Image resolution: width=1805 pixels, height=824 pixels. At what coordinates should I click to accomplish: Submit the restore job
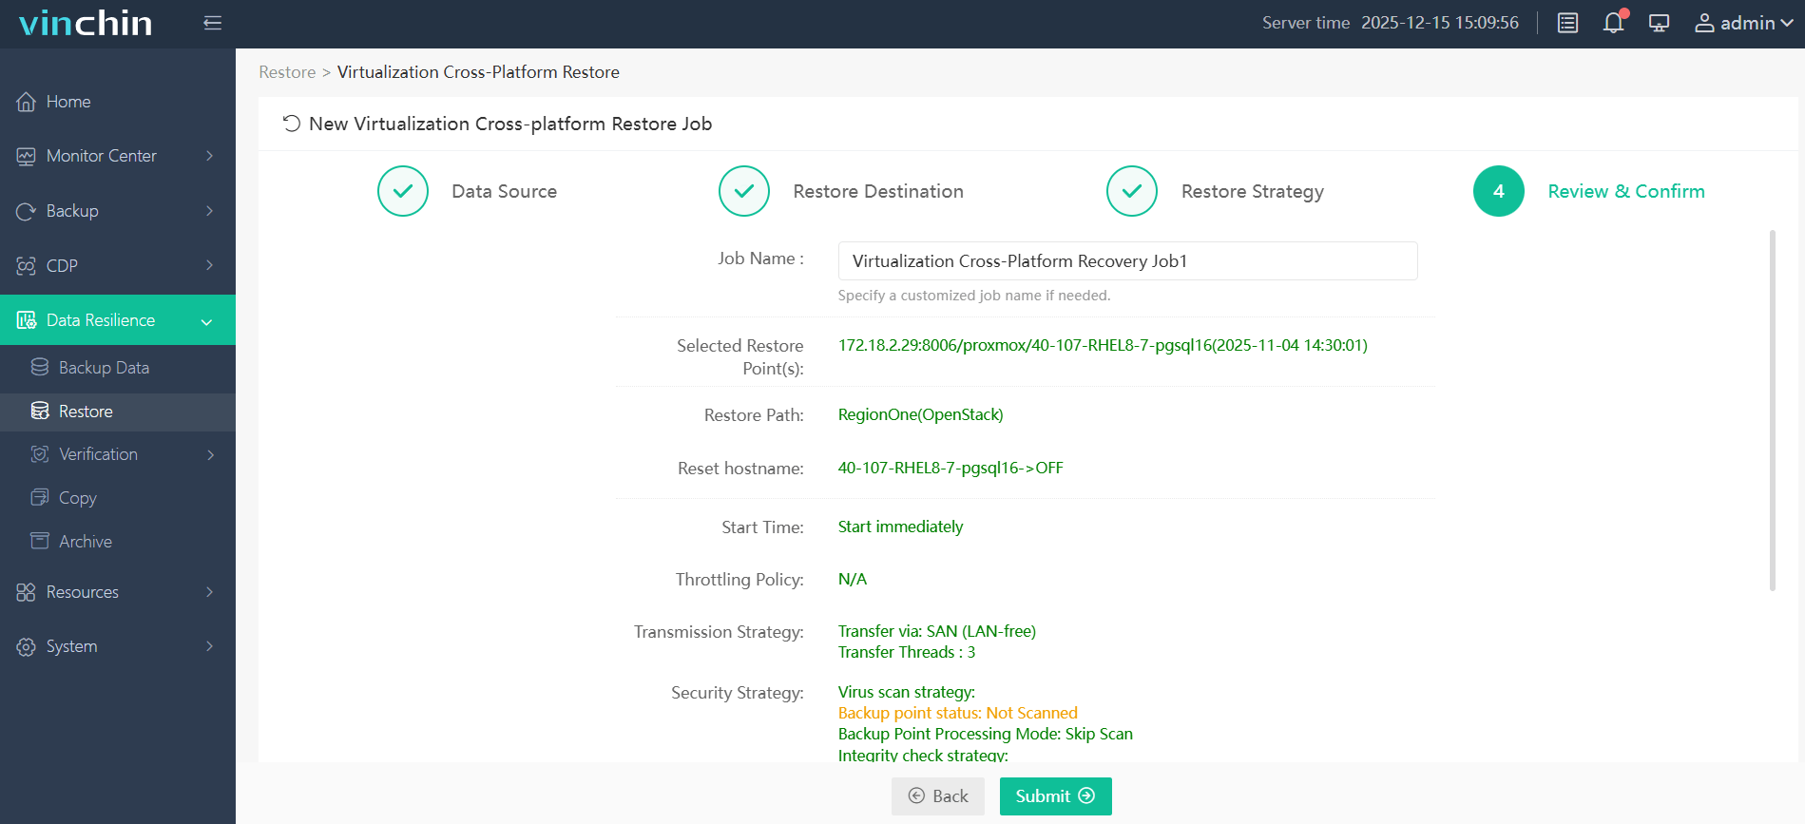[x=1055, y=796]
